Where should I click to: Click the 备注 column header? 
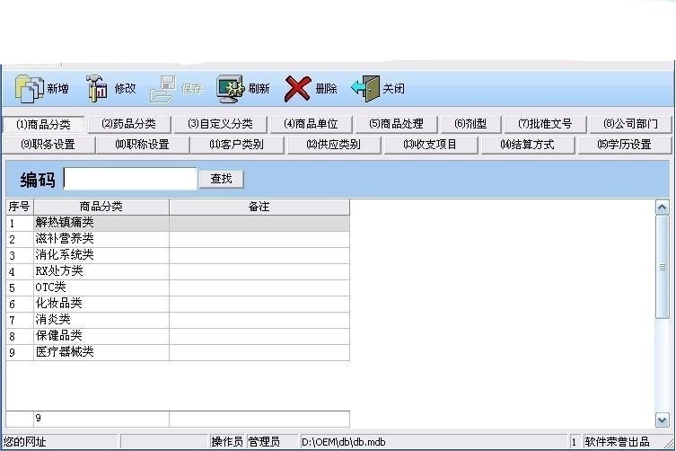259,207
